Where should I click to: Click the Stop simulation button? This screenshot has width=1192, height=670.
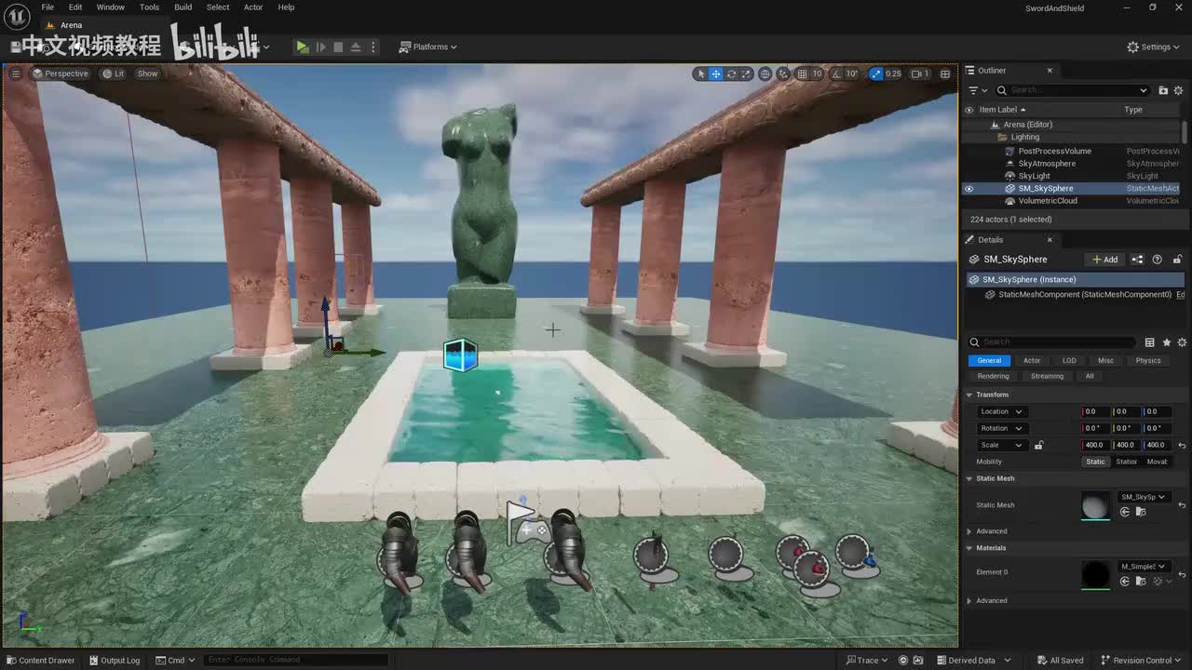(x=338, y=47)
